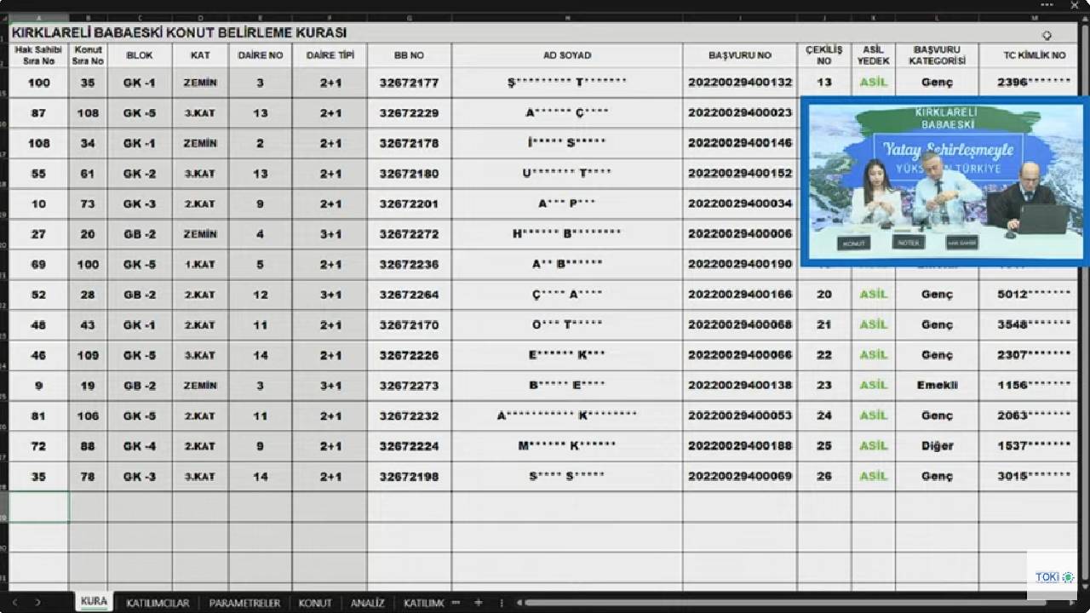Click application number 20220029400068
Image resolution: width=1090 pixels, height=613 pixels.
tap(739, 325)
